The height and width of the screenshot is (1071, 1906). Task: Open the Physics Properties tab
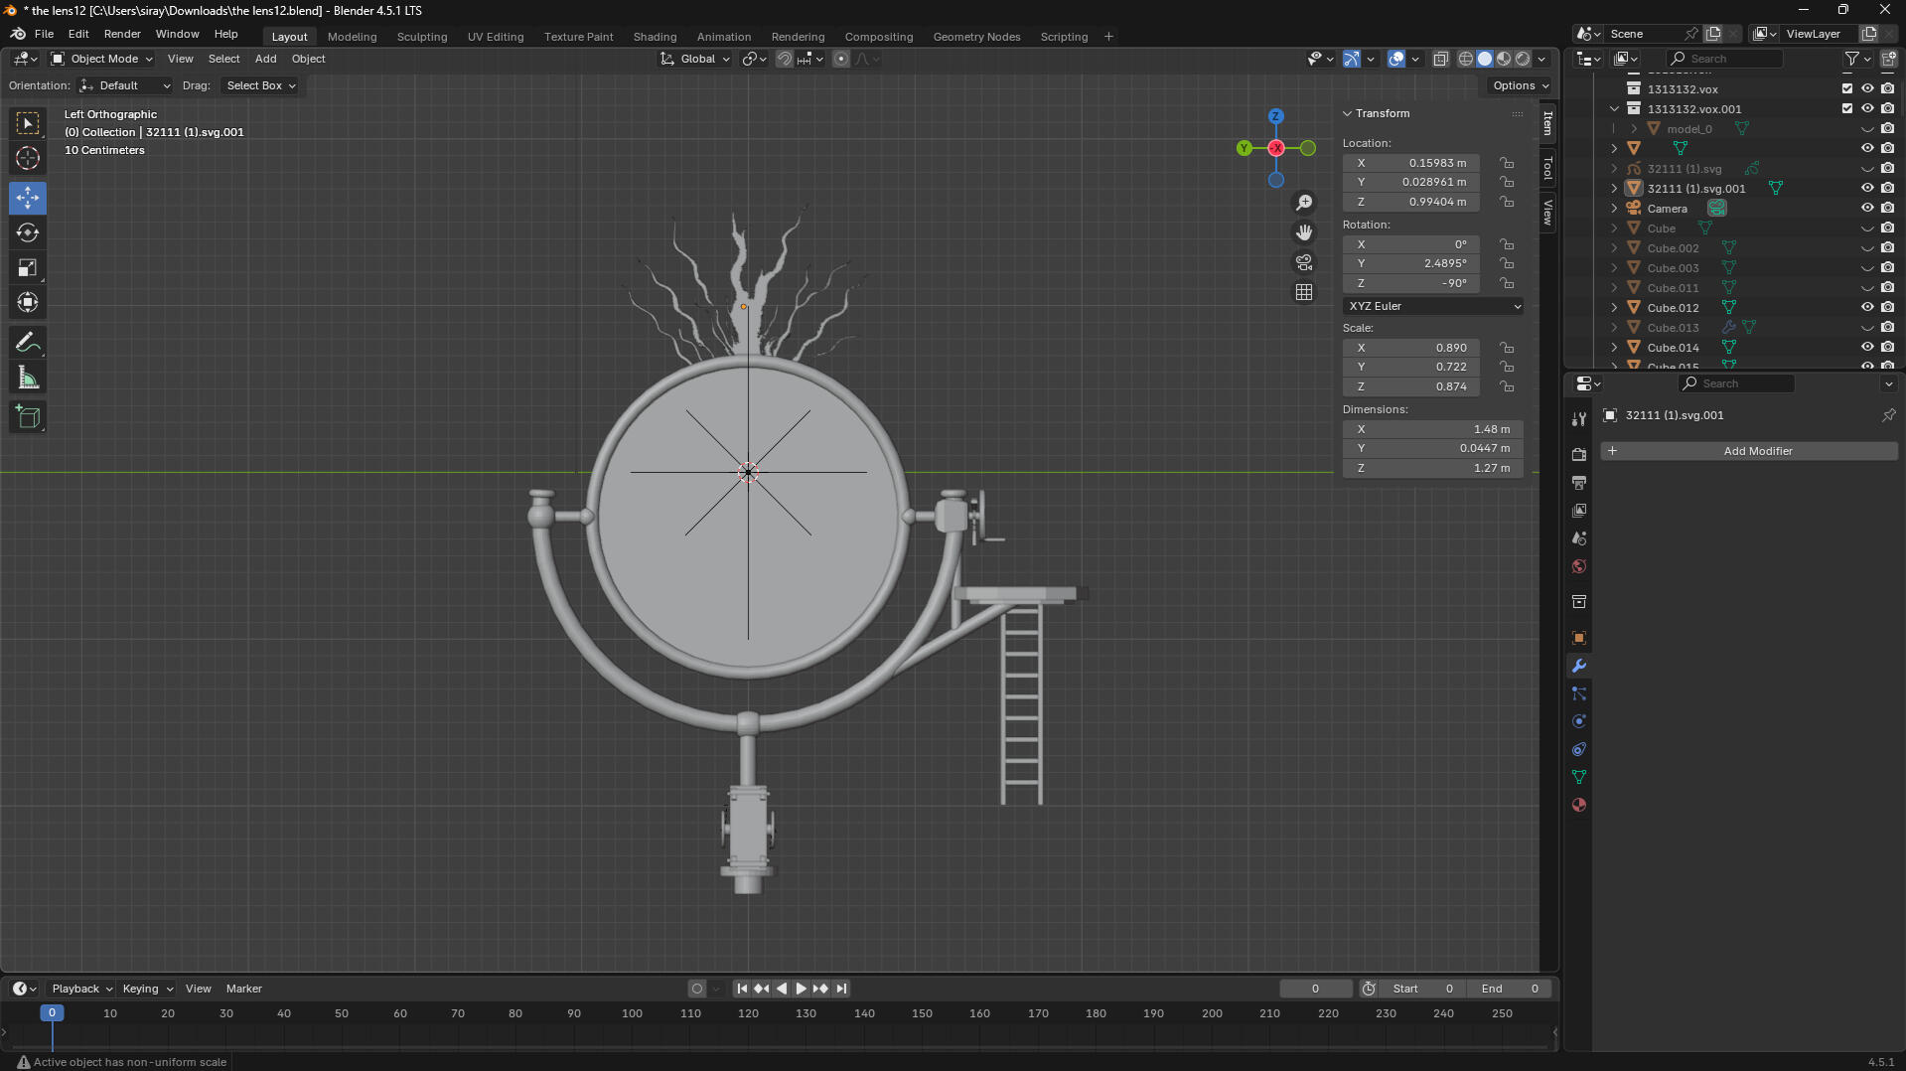[x=1578, y=720]
